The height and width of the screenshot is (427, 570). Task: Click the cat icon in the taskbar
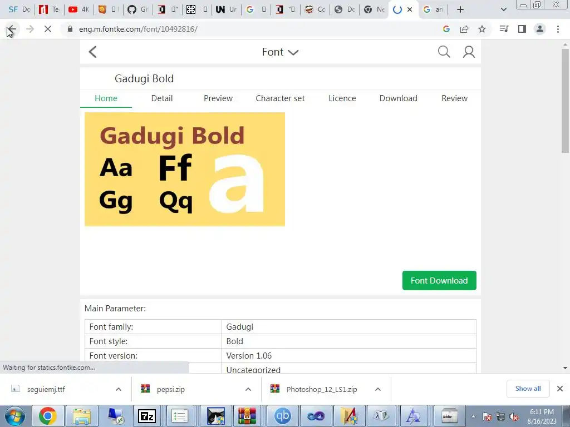tap(216, 416)
